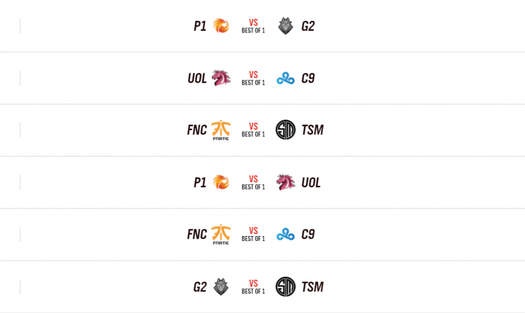
Task: Open TSM logo in G2 vs TSM match
Action: (285, 287)
